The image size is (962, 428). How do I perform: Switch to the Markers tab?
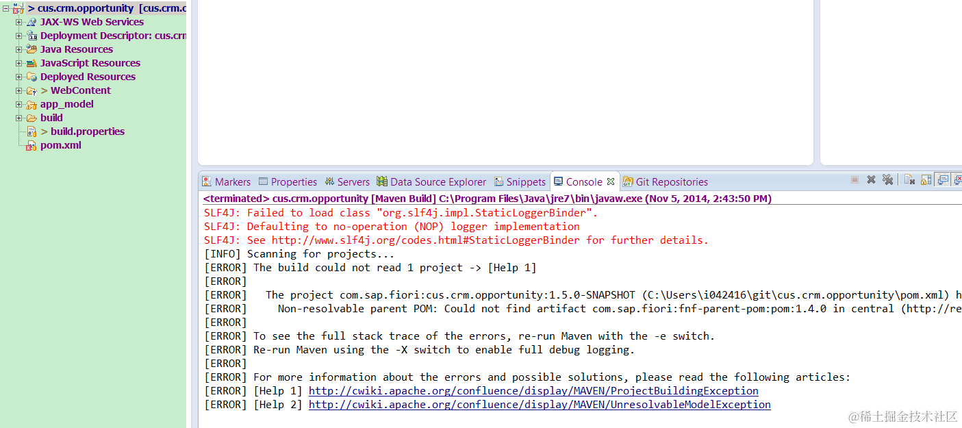point(227,181)
